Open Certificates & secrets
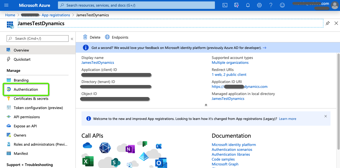The width and height of the screenshot is (340, 168). click(x=38, y=98)
